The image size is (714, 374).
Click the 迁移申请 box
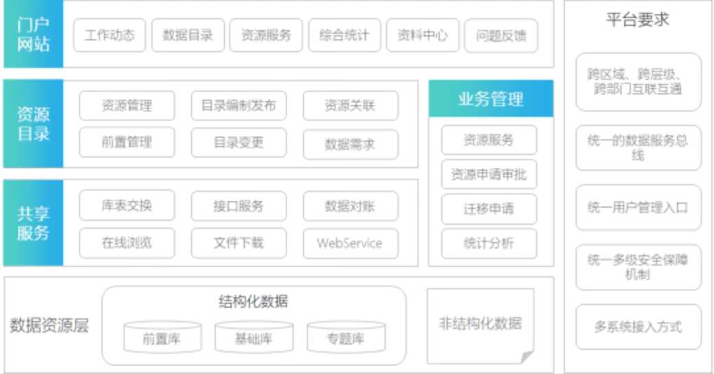(x=489, y=209)
